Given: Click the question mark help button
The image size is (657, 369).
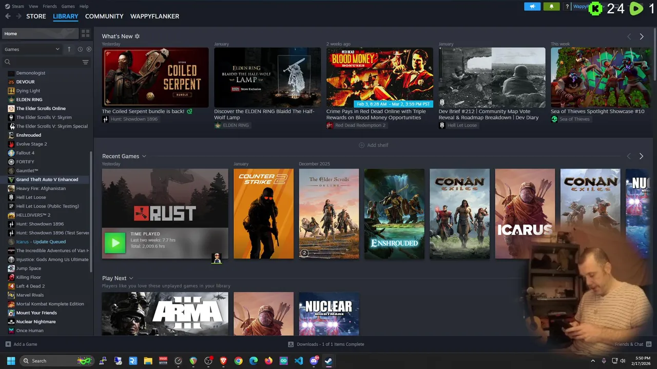Looking at the screenshot, I should [567, 7].
